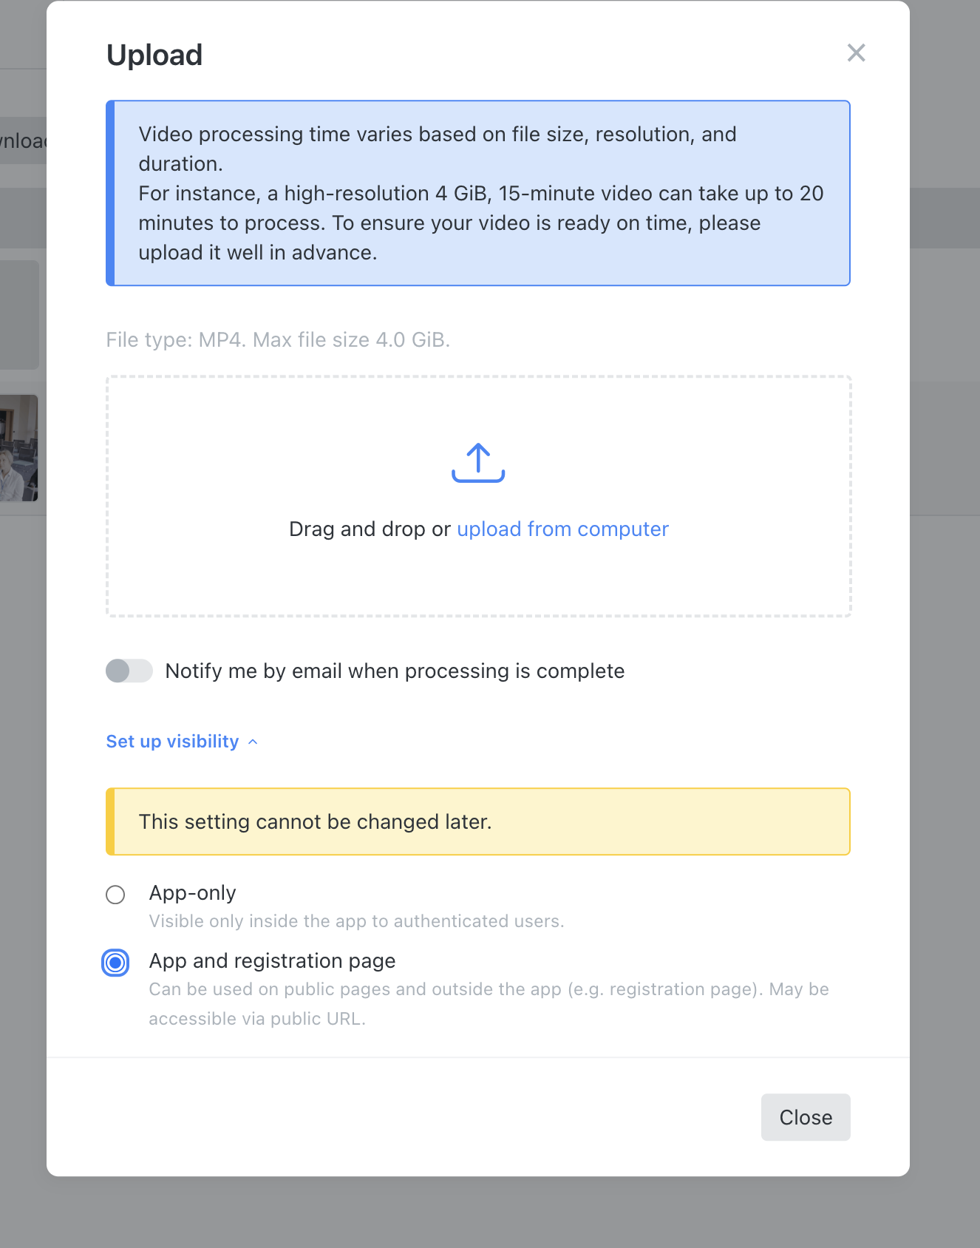Click the Upload dialog title
980x1248 pixels.
pyautogui.click(x=154, y=55)
